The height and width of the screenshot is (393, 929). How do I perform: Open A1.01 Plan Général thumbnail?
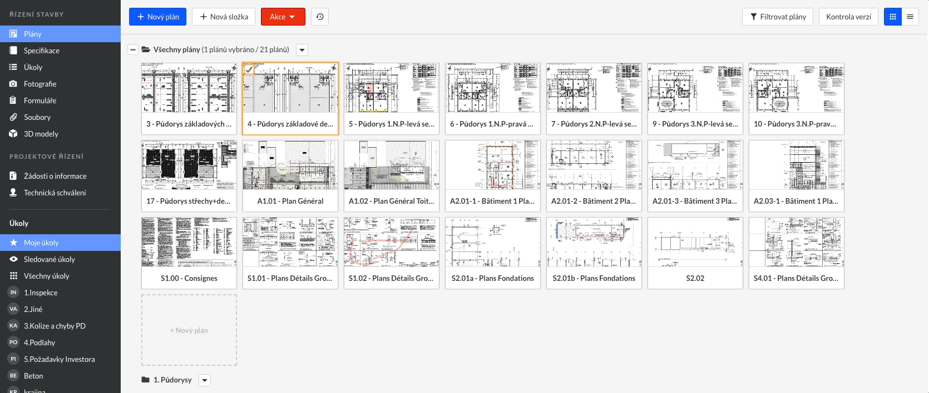(290, 165)
